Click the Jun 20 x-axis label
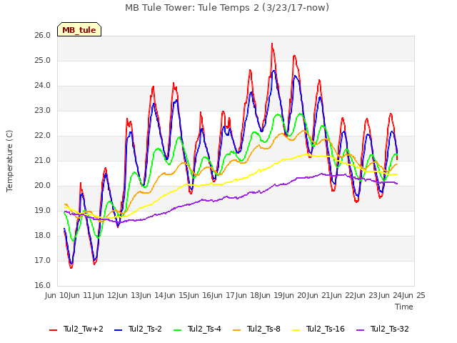The width and height of the screenshot is (457, 343). 296,295
